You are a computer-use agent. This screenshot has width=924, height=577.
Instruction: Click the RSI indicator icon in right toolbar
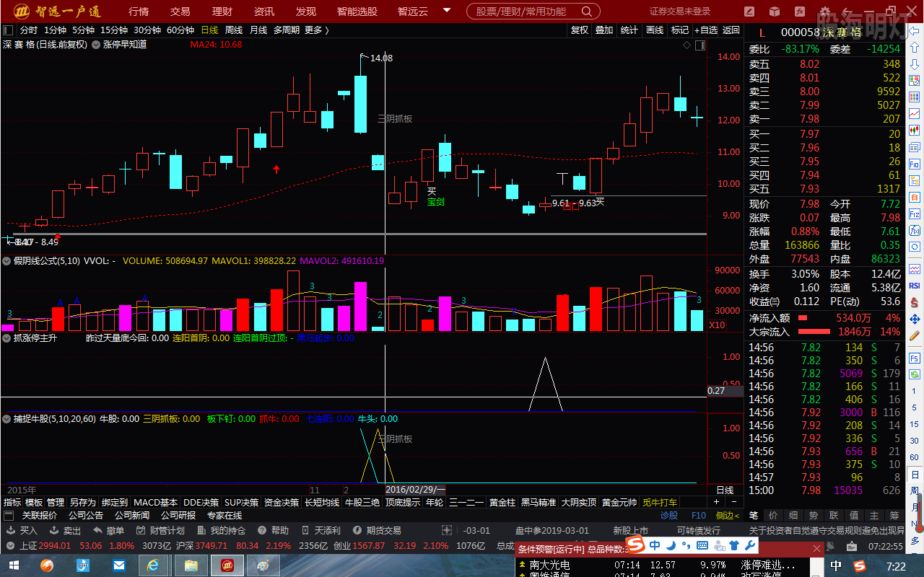pyautogui.click(x=915, y=286)
